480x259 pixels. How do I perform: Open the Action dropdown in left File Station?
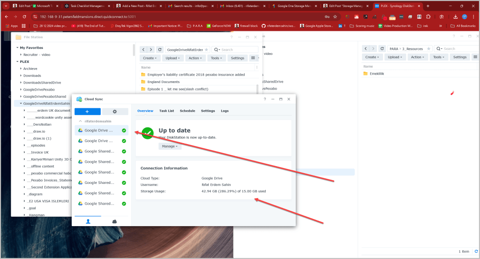click(x=195, y=58)
